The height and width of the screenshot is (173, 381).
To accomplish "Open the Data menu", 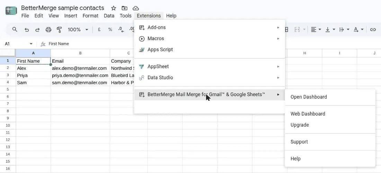I will (109, 16).
